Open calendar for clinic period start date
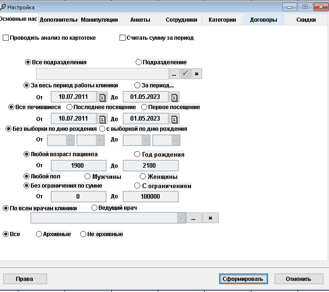Viewport: 329px width, 292px height. (x=102, y=97)
